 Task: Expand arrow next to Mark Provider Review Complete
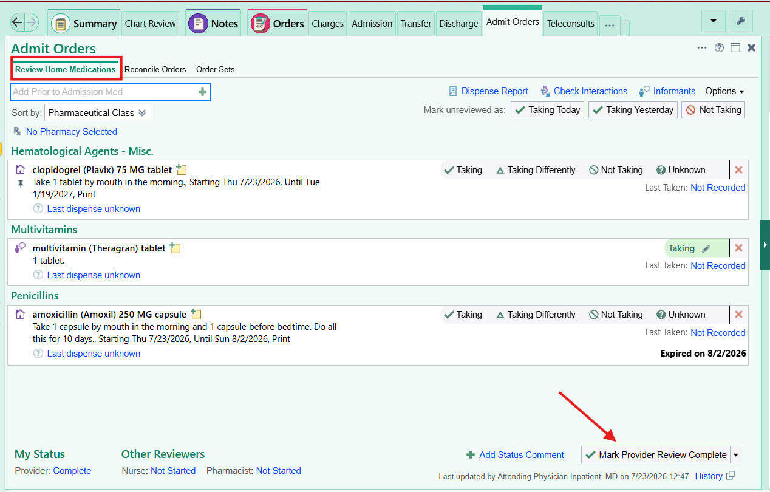click(x=736, y=454)
